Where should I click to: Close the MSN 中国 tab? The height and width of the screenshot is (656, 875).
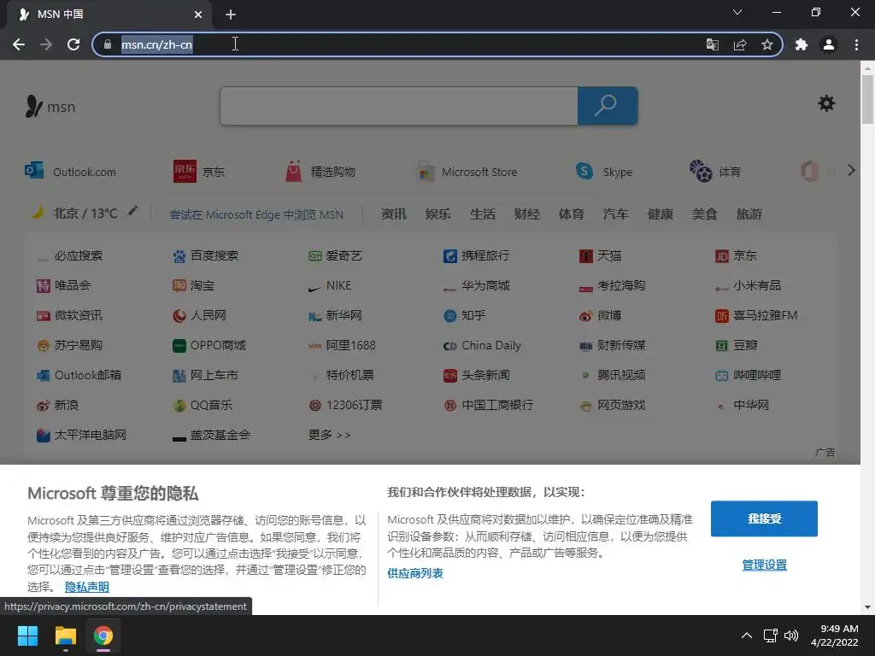click(198, 15)
